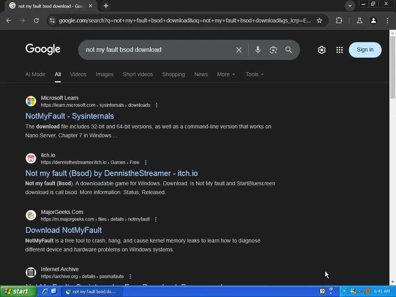Switch to Short videos results
This screenshot has width=396, height=297.
click(x=138, y=74)
